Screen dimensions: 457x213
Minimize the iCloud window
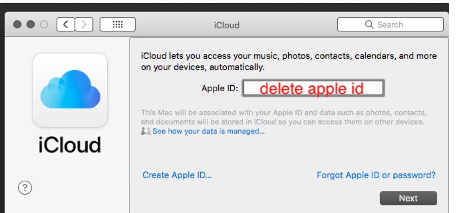31,25
